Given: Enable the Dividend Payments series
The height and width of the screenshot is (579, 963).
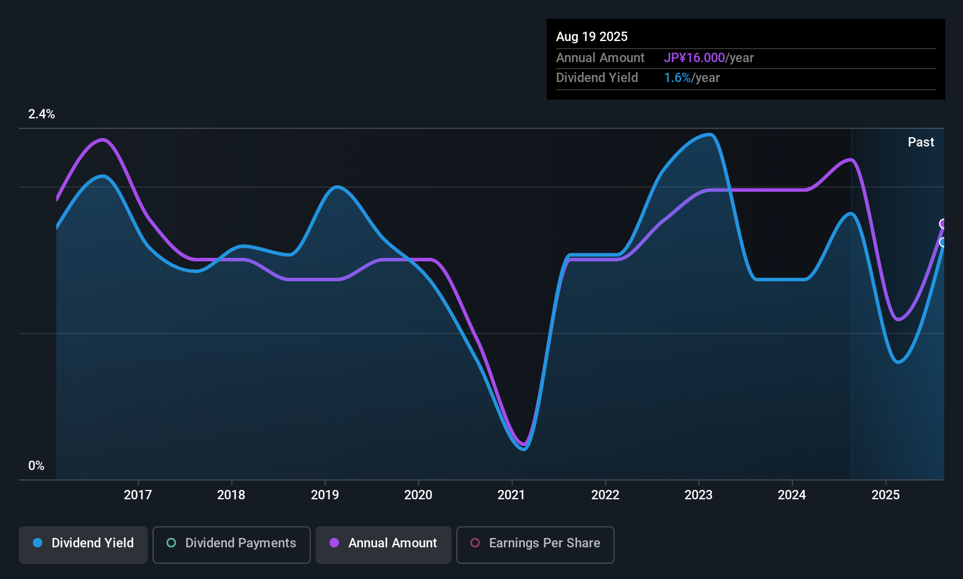Looking at the screenshot, I should pos(232,544).
